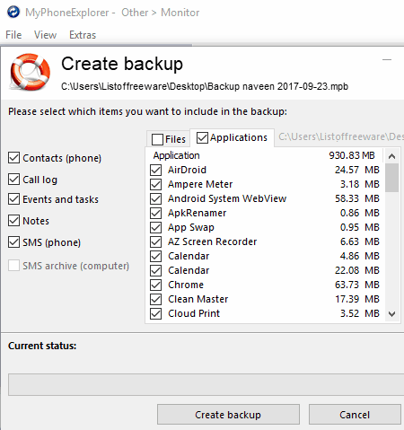Click the Cancel button
This screenshot has width=404, height=430.
(355, 415)
